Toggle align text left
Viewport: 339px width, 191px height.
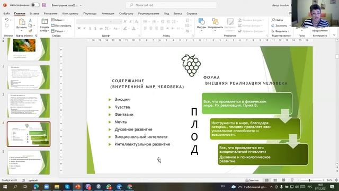point(145,28)
